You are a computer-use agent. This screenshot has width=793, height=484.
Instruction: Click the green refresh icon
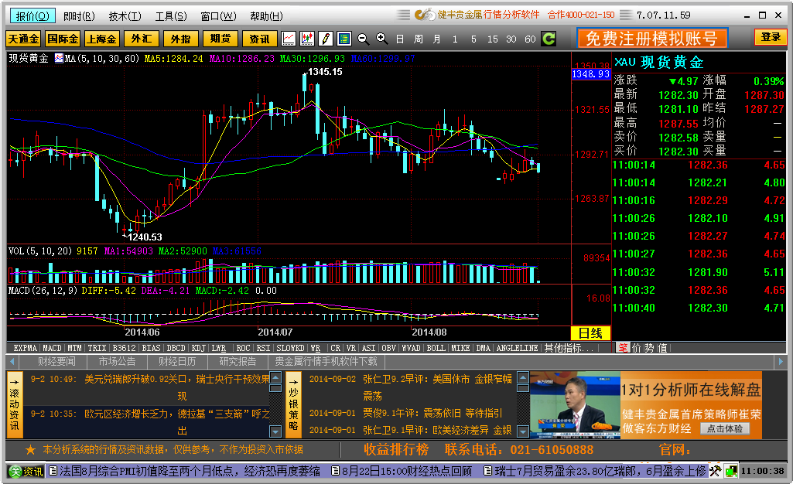pyautogui.click(x=549, y=39)
